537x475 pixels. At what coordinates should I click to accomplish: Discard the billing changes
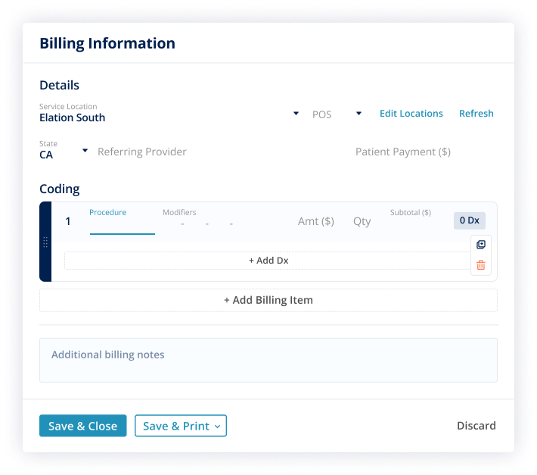click(x=476, y=426)
